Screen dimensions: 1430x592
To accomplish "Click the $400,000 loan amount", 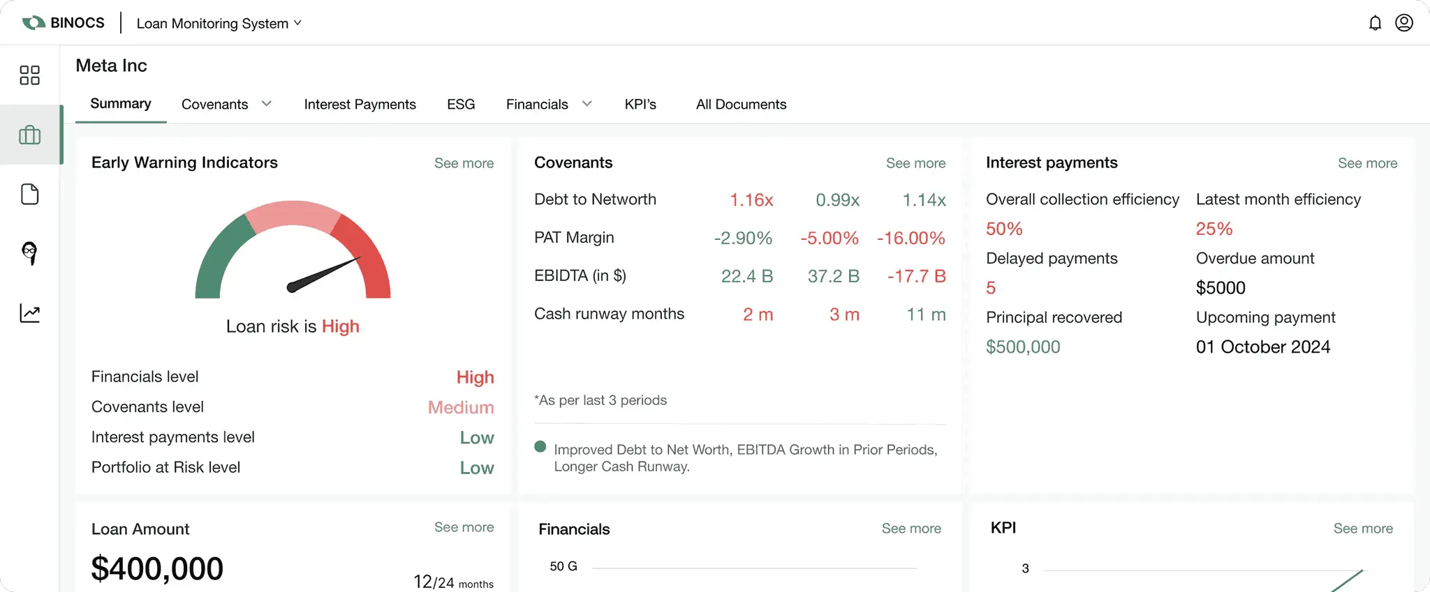I will pos(157,568).
